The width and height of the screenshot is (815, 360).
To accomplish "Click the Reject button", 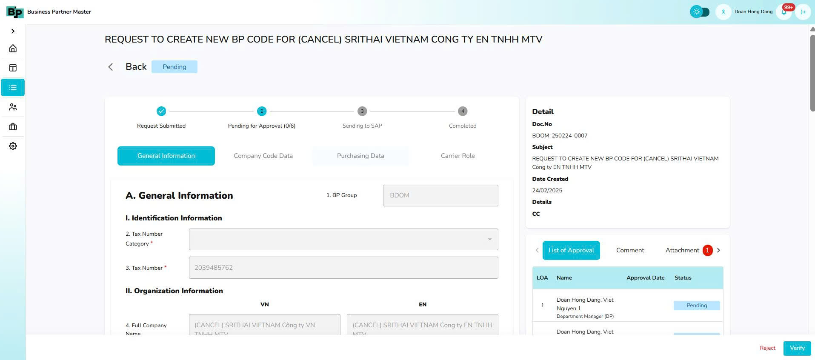I will click(767, 348).
